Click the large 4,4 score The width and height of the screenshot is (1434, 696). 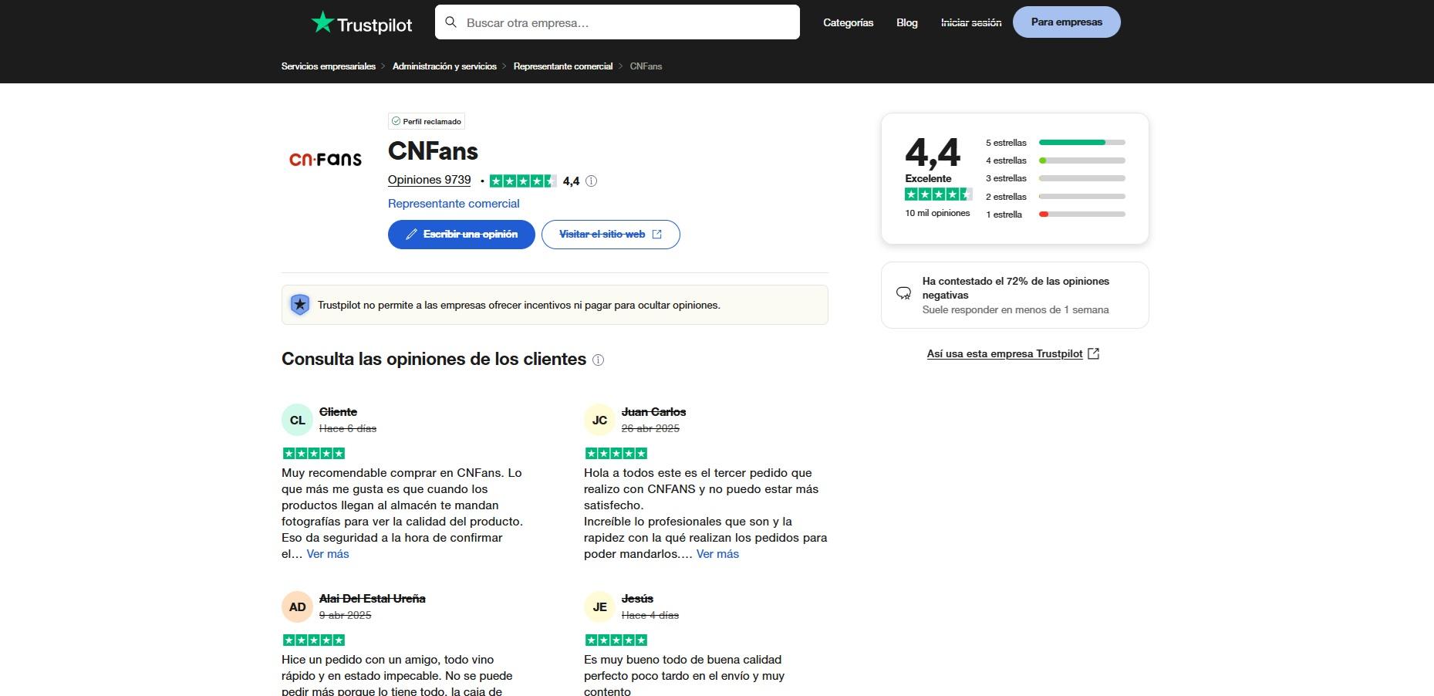pyautogui.click(x=933, y=153)
